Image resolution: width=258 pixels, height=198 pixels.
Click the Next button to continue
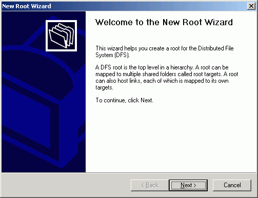pos(188,185)
